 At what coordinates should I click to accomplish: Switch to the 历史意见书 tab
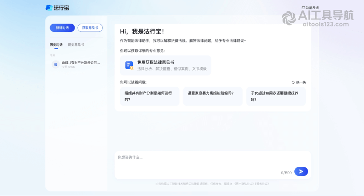tap(76, 45)
